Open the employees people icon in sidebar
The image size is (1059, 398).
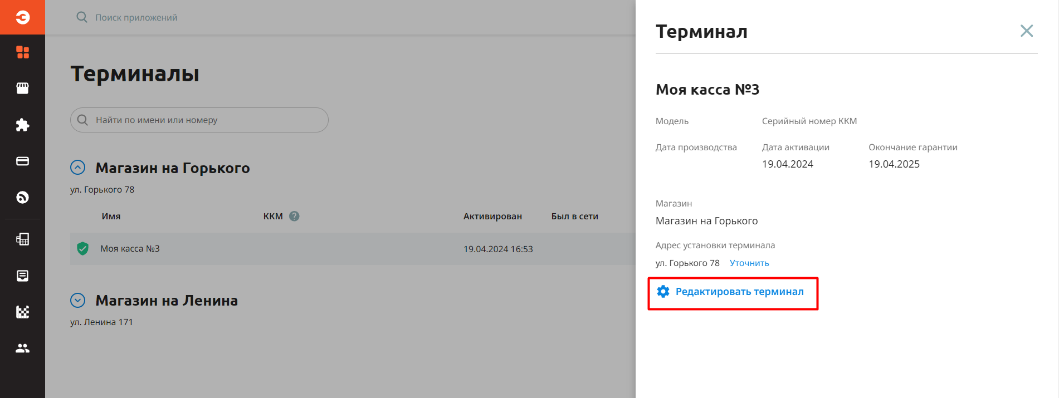click(x=22, y=348)
